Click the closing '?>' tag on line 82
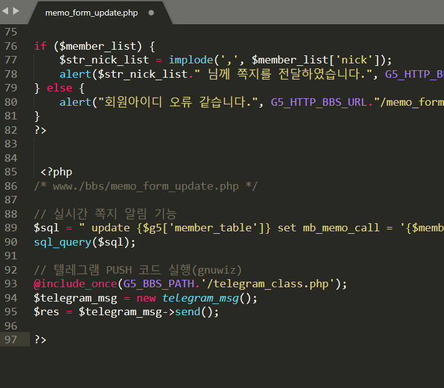 pyautogui.click(x=40, y=130)
